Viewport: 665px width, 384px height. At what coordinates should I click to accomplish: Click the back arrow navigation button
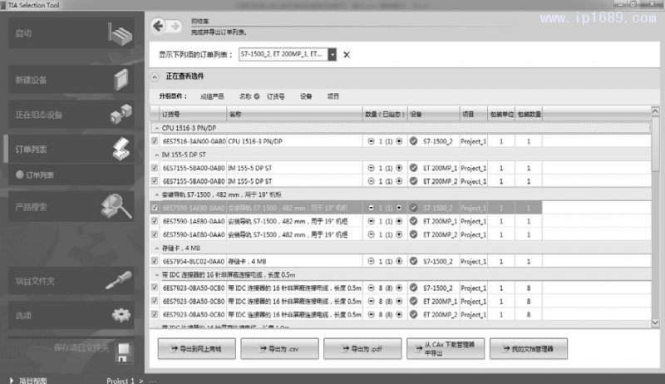158,26
